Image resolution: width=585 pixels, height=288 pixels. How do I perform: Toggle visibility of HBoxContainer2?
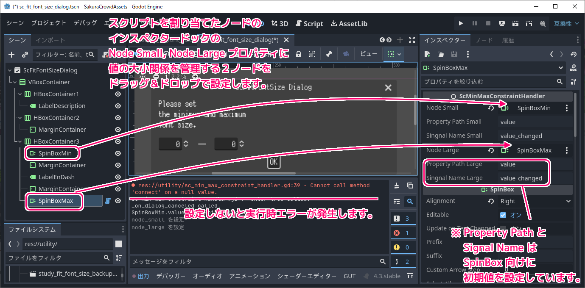tap(118, 118)
